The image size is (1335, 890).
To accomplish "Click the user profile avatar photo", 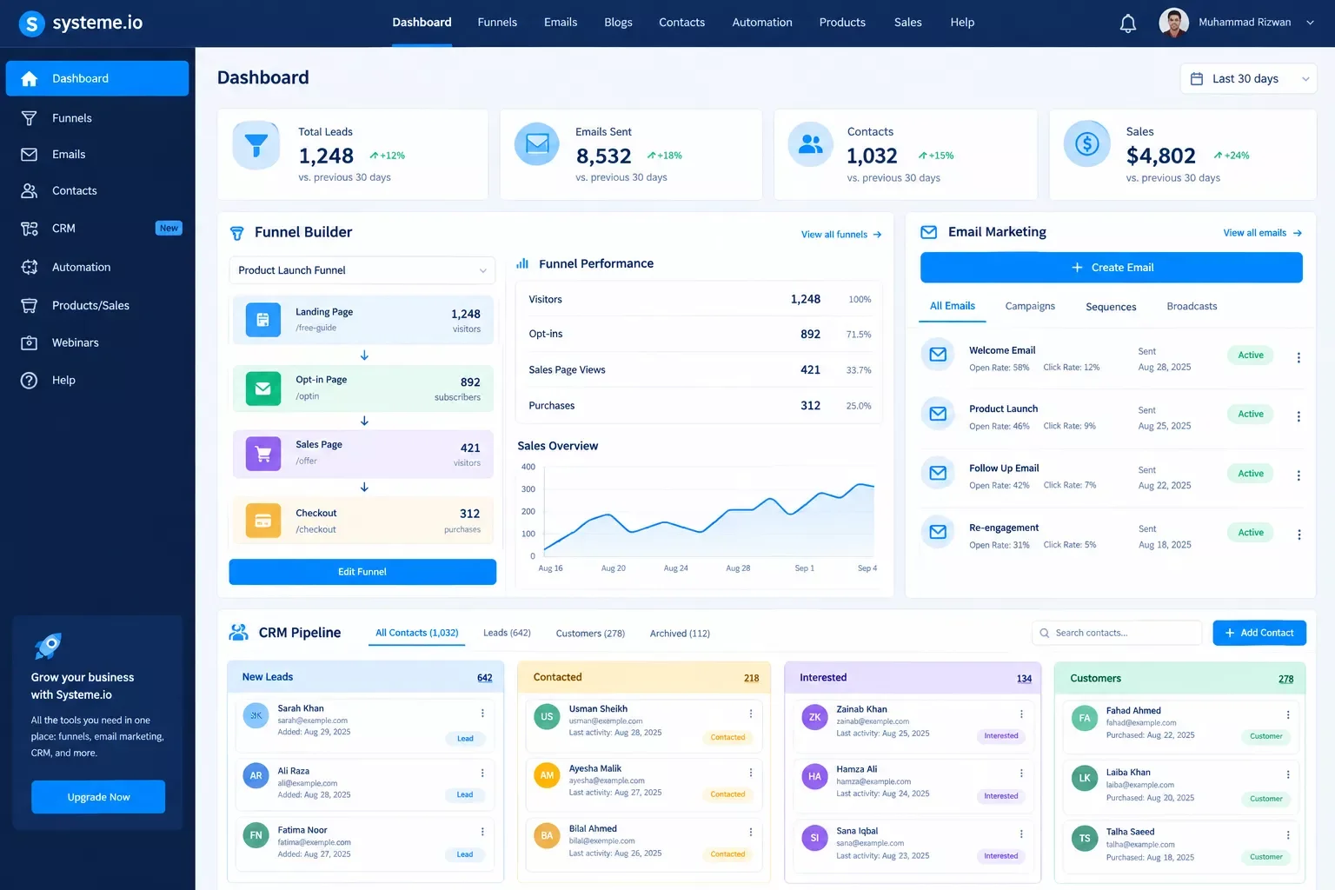I will coord(1174,23).
